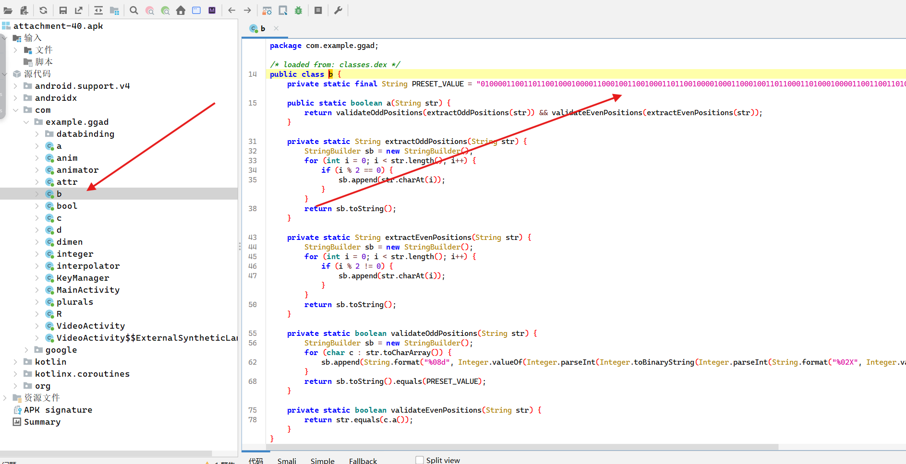Switch to the Smali tab
The height and width of the screenshot is (464, 906).
pos(287,460)
